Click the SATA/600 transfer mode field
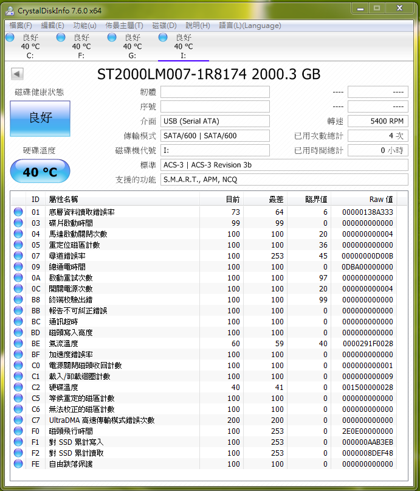The image size is (420, 491). coord(215,136)
